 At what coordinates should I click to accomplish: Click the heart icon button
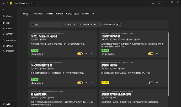point(153,3)
